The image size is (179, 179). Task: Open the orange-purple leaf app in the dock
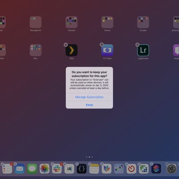[x=107, y=169]
